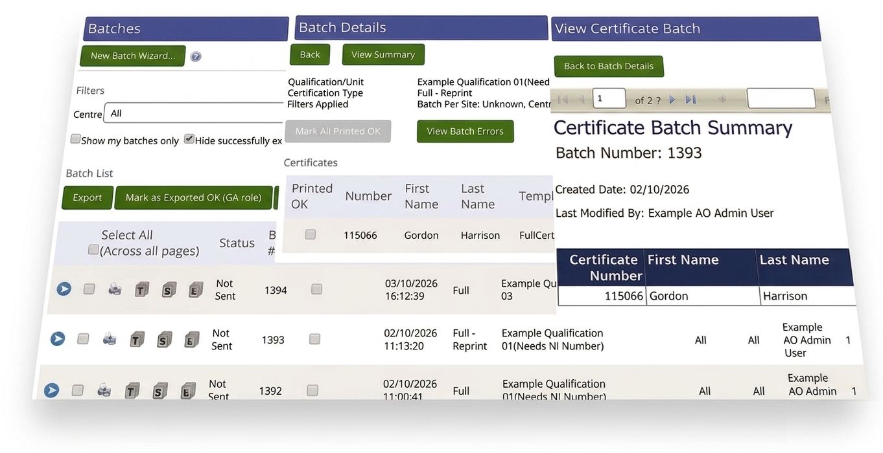Screen dimensions: 883x453
Task: Click the View Summary button
Action: [383, 54]
